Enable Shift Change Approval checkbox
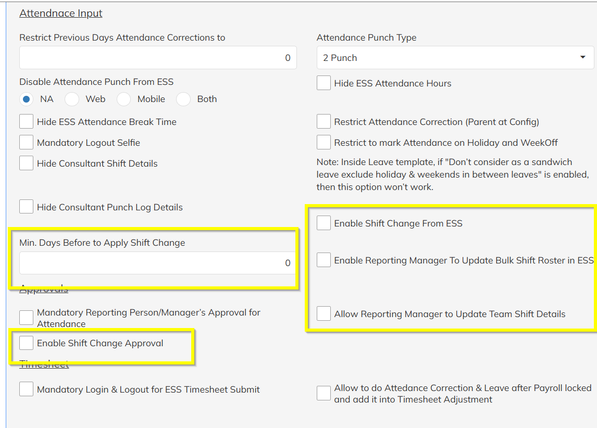Screen dimensions: 597x428 tap(26, 343)
